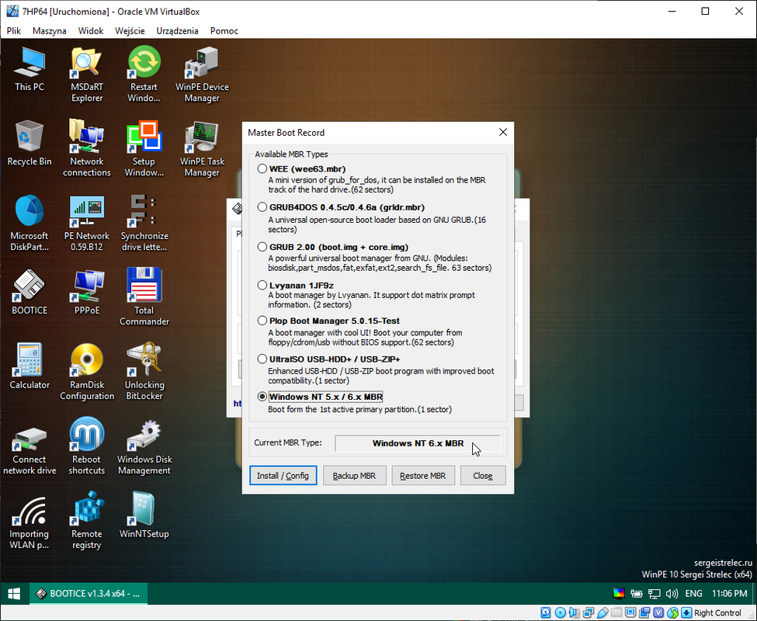Select WEE (wee63.mbr) radio option
The image size is (757, 621).
click(262, 168)
